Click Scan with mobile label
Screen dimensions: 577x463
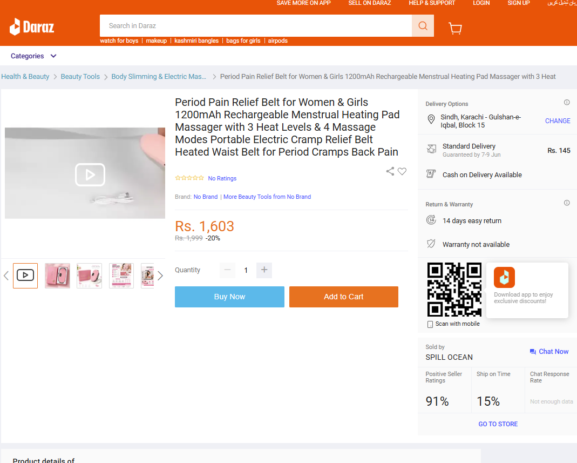[x=457, y=324]
